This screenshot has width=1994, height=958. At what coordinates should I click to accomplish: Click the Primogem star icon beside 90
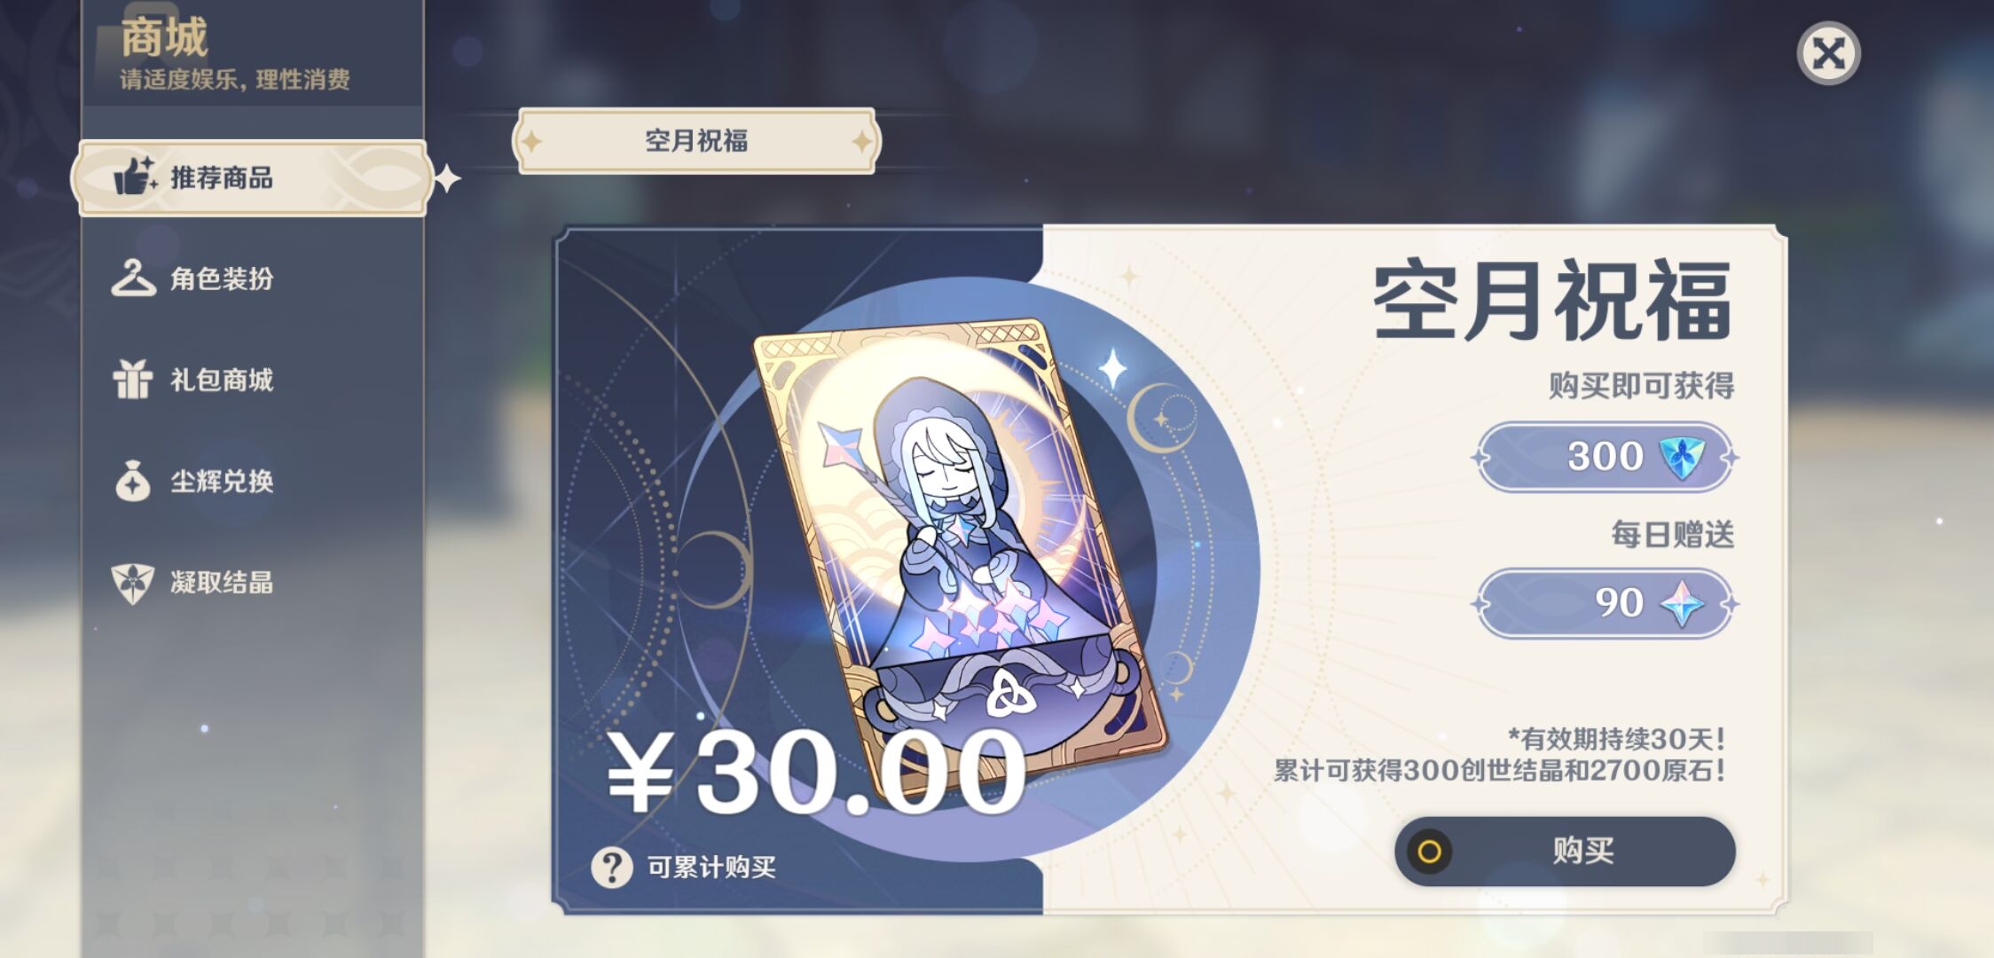tap(1683, 603)
